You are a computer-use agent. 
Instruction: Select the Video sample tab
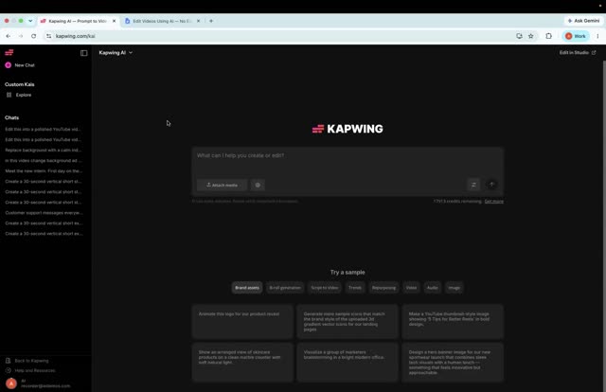[x=411, y=288]
